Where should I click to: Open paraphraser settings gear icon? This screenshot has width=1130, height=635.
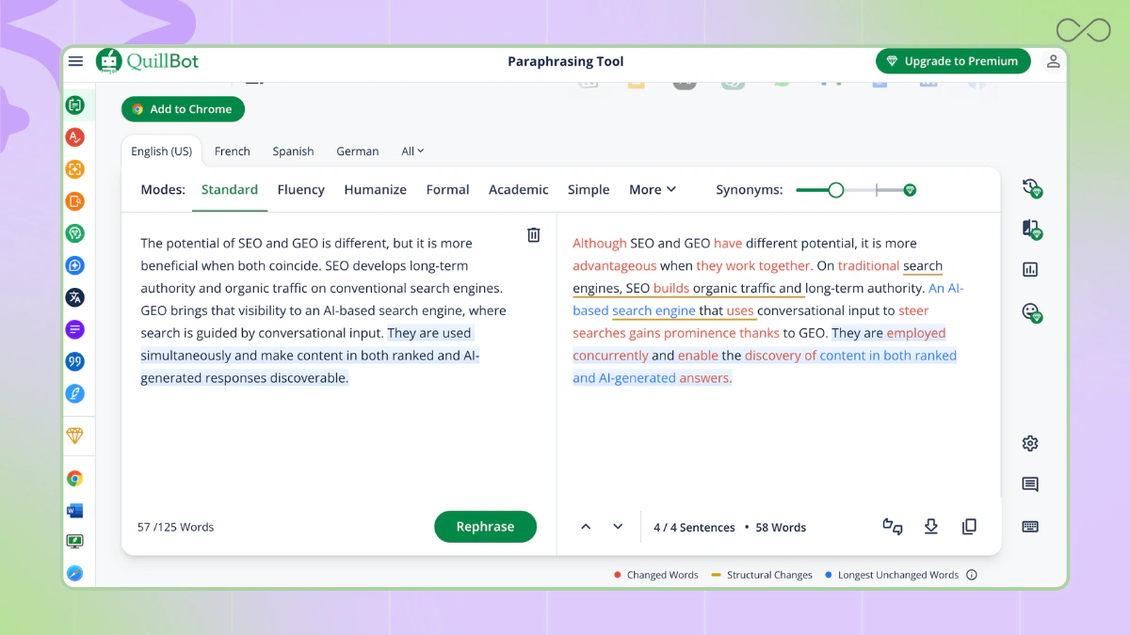click(1030, 443)
